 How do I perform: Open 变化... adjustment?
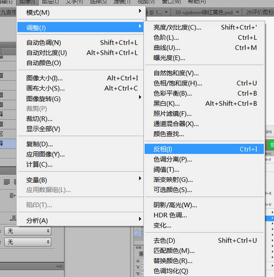click(204, 225)
